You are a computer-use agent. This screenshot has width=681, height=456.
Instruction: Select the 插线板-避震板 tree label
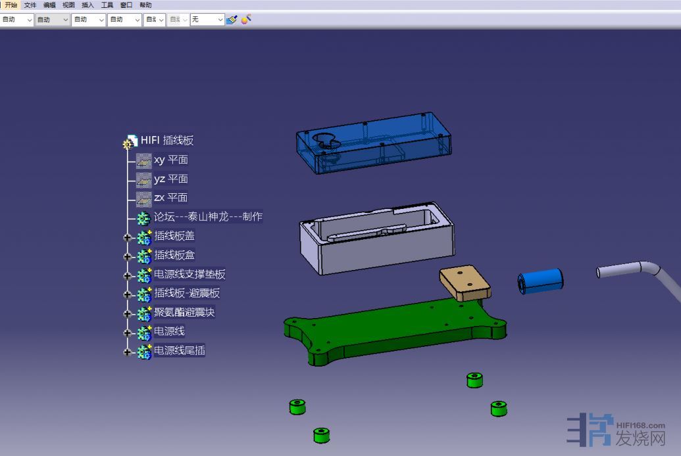pyautogui.click(x=187, y=294)
